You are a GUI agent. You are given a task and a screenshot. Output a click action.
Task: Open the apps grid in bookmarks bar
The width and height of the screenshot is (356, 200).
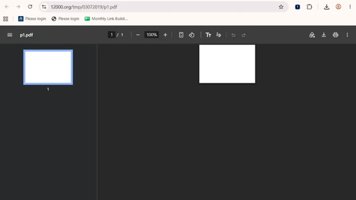click(6, 19)
